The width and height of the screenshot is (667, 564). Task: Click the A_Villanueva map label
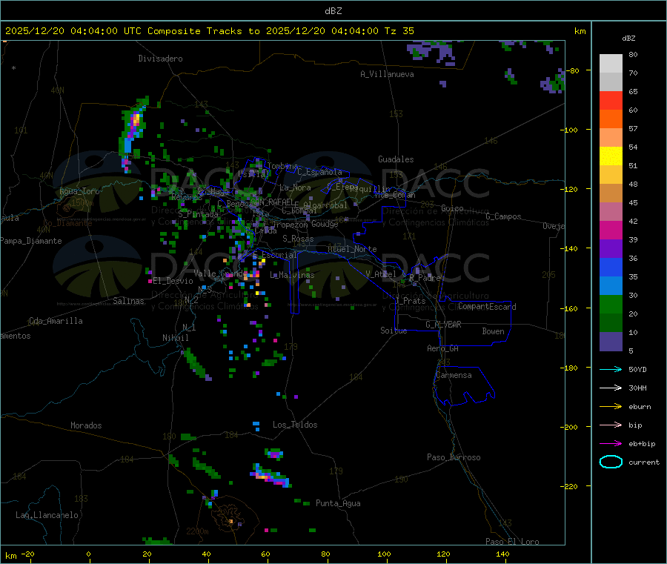(x=387, y=74)
